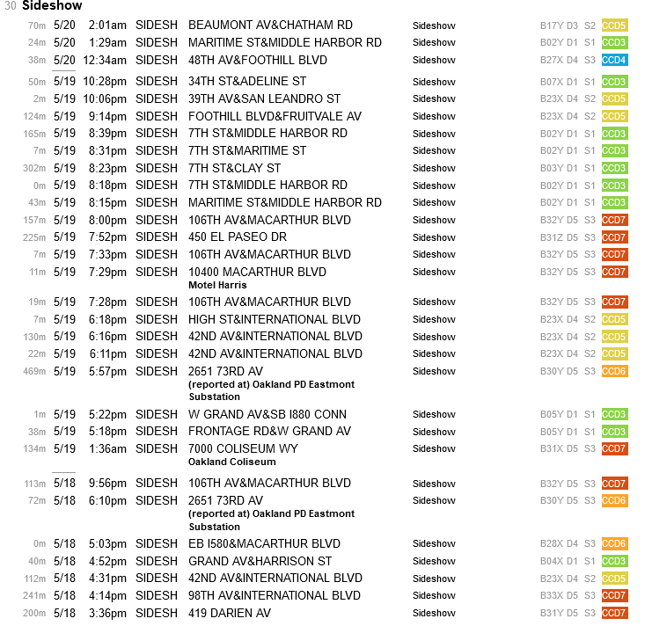Click the Oakland Coliseum location note

click(x=232, y=462)
